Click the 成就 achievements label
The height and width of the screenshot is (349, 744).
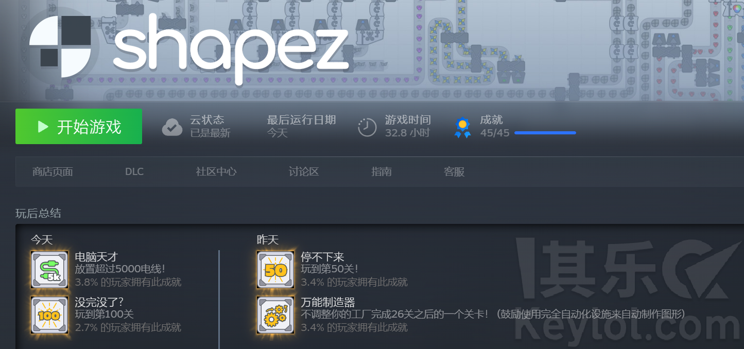[x=491, y=120]
